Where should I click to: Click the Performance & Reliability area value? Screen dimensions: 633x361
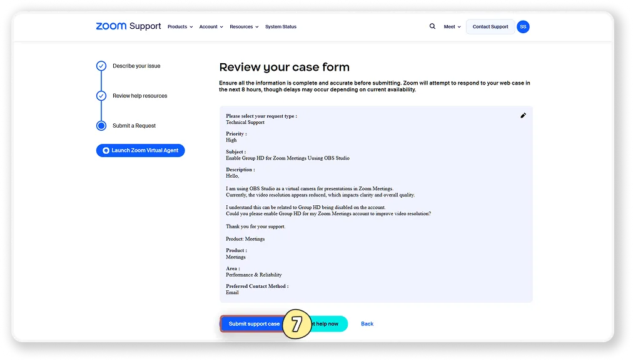[253, 275]
